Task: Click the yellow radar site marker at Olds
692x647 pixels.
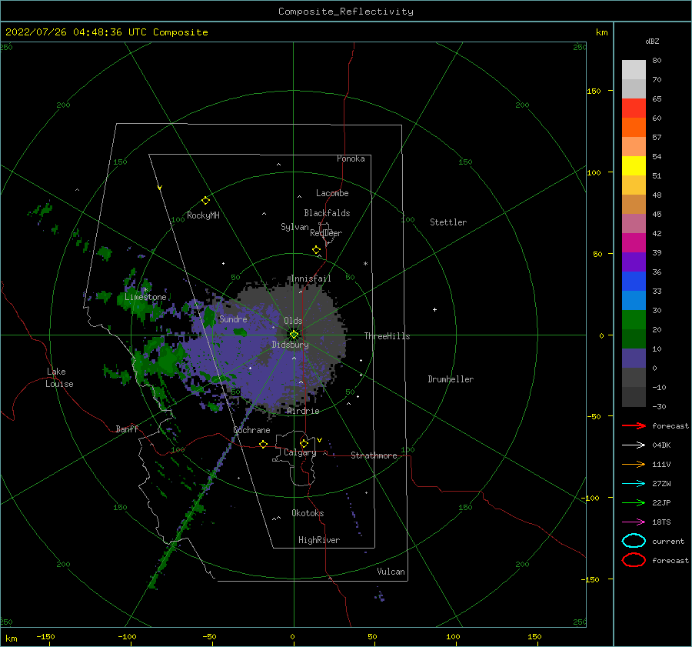Action: [x=294, y=335]
